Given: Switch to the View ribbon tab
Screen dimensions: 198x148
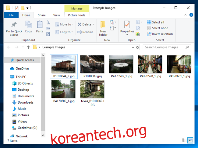Looking at the screenshot, I should click(57, 15).
